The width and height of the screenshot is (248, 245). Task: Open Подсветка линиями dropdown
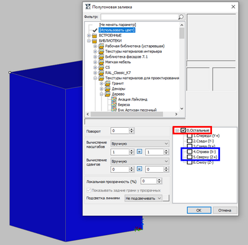point(143,198)
